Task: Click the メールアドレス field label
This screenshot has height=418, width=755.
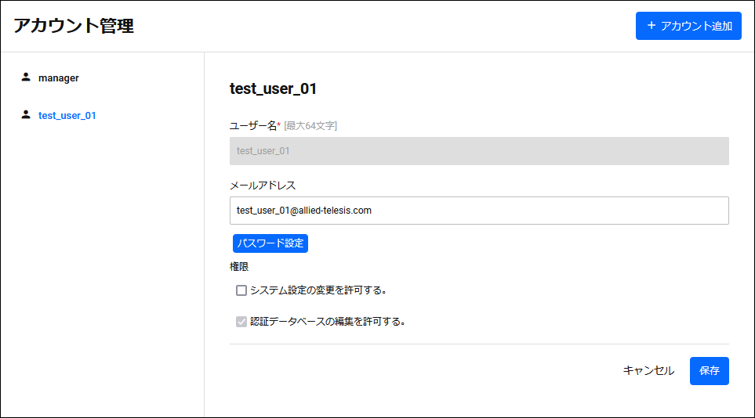Action: (x=263, y=186)
